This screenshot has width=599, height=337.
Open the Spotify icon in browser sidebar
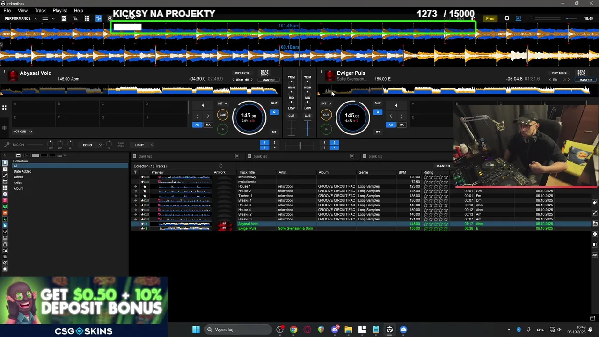5,206
